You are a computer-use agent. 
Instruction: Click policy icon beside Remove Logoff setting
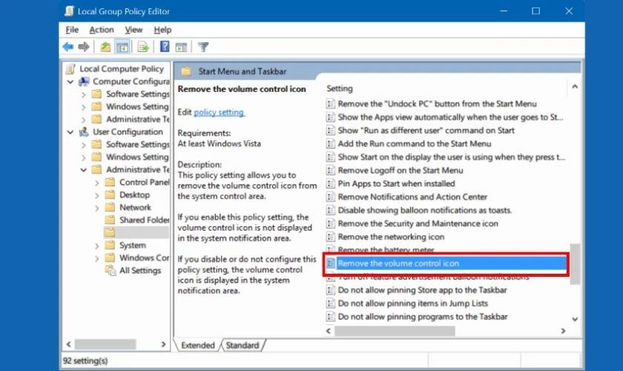[x=330, y=170]
